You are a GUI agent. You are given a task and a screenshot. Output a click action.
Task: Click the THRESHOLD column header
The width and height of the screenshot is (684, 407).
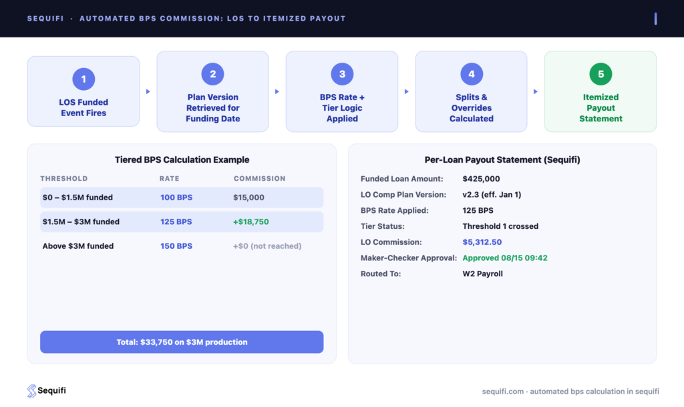click(64, 178)
